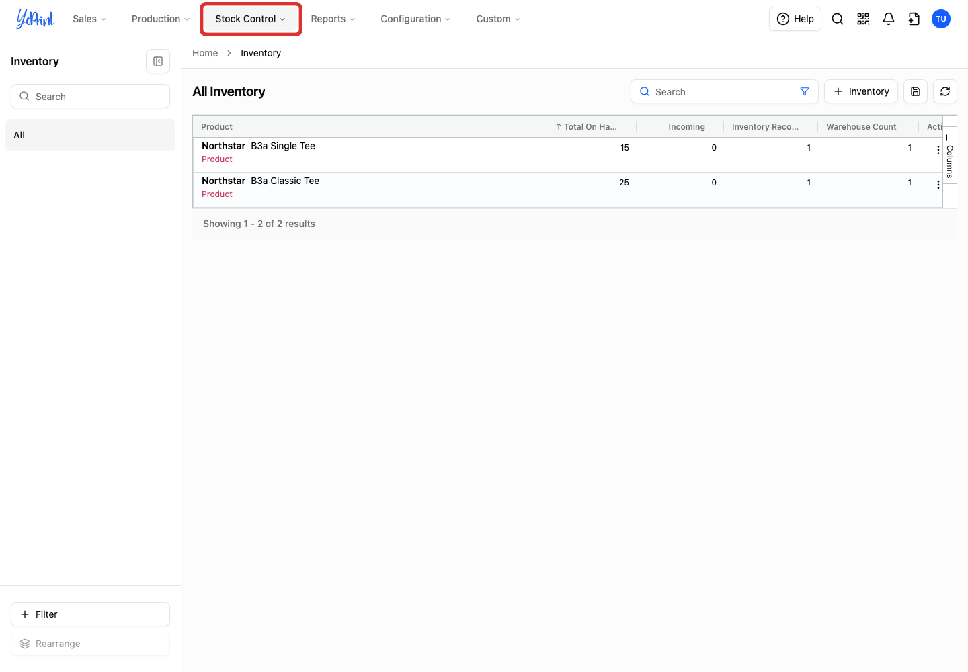The width and height of the screenshot is (968, 672).
Task: Click the total on hand value 25
Action: (x=624, y=183)
